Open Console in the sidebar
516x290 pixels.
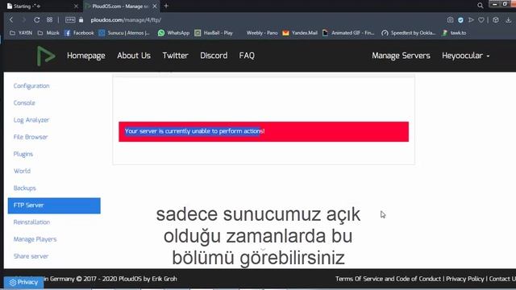point(24,103)
